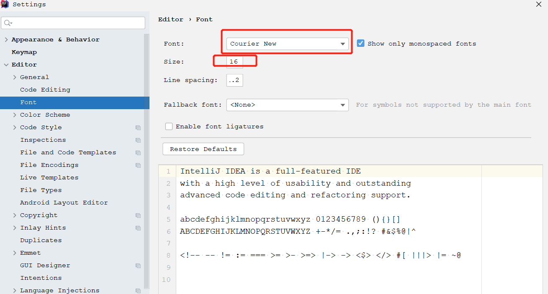Viewport: 548px width, 294px height.
Task: Click the project-level icon beside Inlay Hints
Action: point(138,228)
